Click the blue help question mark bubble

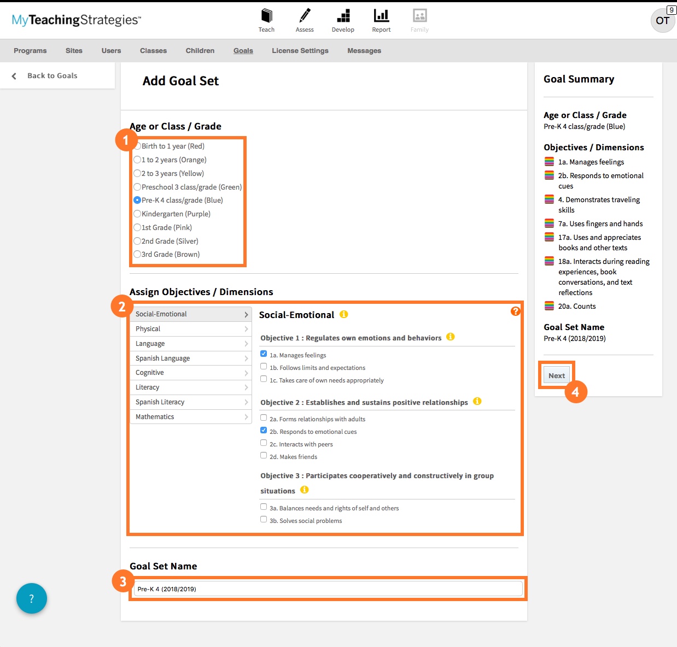tap(31, 598)
